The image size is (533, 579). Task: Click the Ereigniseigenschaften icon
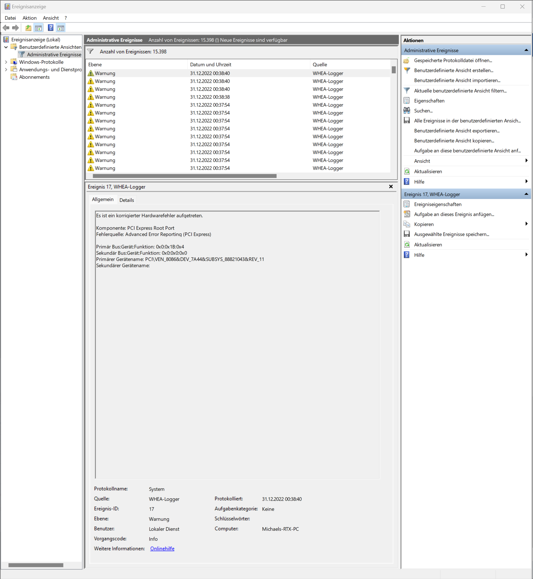tap(407, 204)
